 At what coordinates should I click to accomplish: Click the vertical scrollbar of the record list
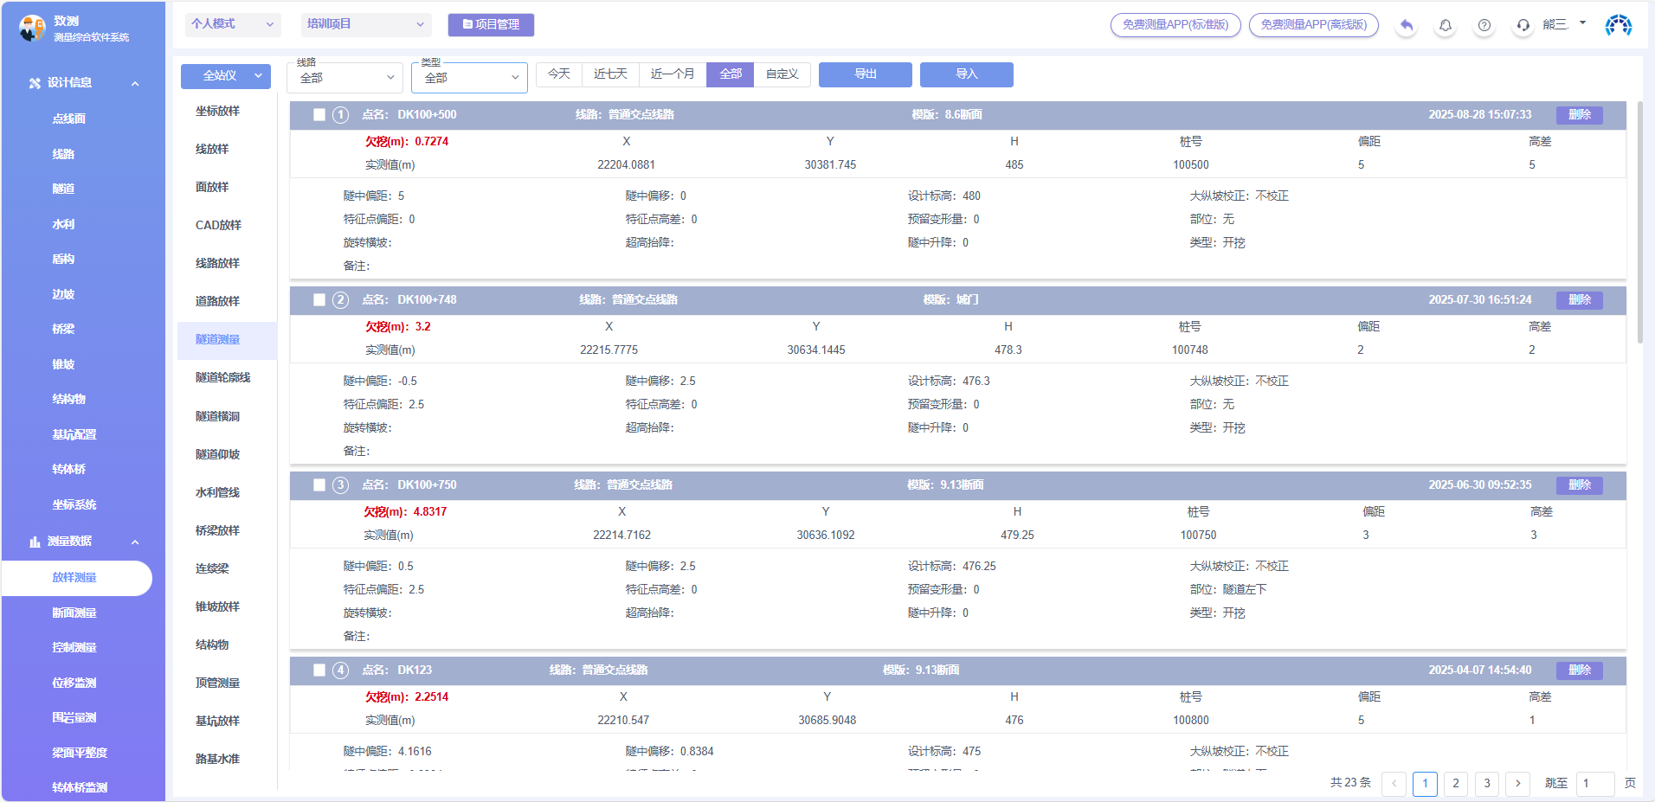[x=1639, y=225]
